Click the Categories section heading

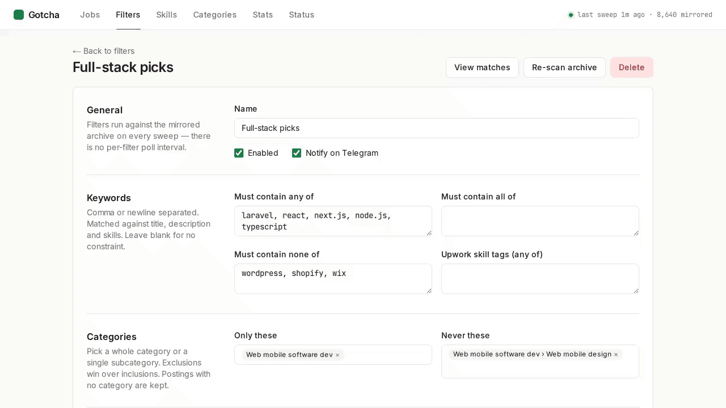pos(112,337)
